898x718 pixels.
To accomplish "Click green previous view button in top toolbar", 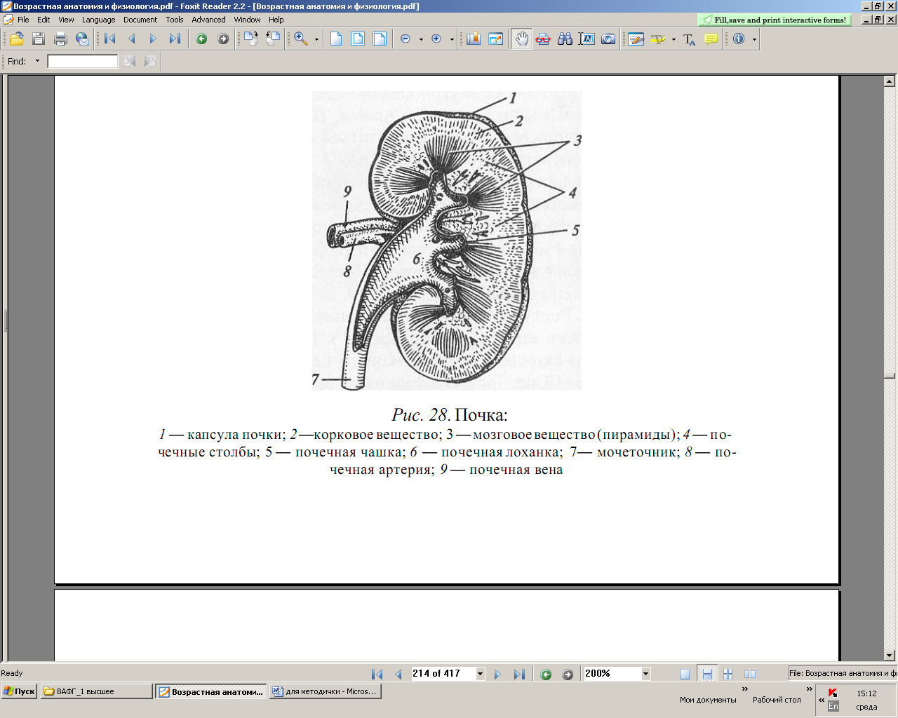I will coord(201,39).
